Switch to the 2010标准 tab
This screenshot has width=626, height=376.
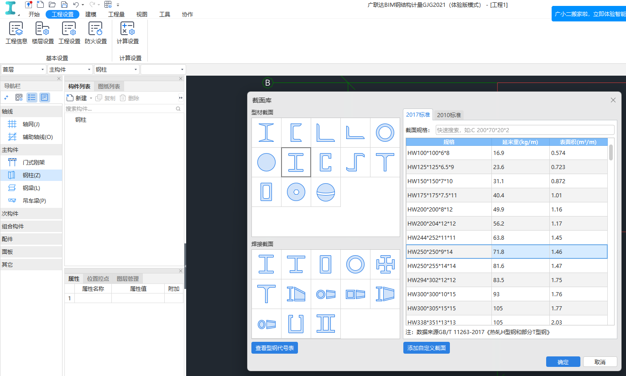pyautogui.click(x=449, y=115)
